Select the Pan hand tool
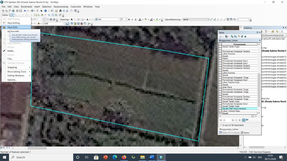This screenshot has width=287, height=161. (10, 11)
